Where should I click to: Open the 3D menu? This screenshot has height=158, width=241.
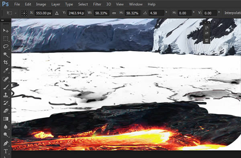pyautogui.click(x=109, y=4)
